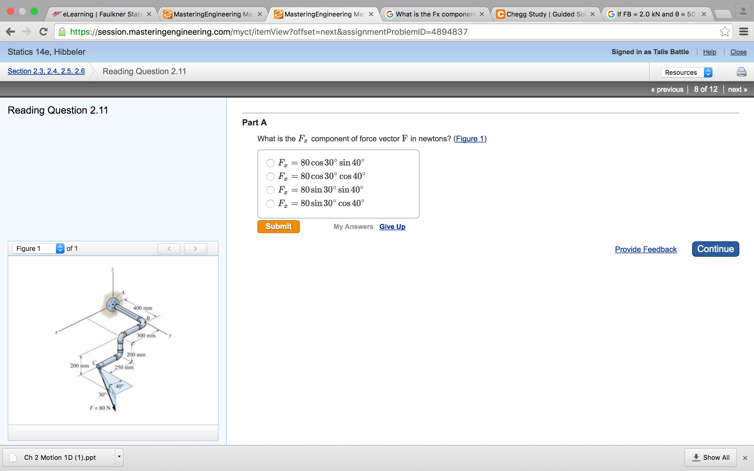Switch to the eLearning Faulkner State tab
754x471 pixels.
(x=100, y=14)
